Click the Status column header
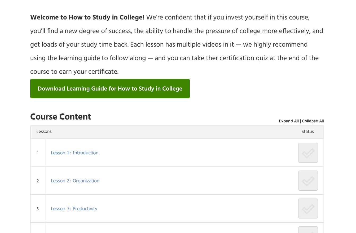This screenshot has width=356, height=233. point(307,132)
